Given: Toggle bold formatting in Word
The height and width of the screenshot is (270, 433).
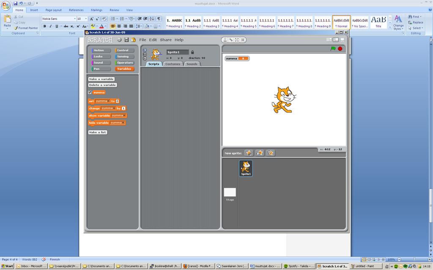Looking at the screenshot, I should 44,26.
